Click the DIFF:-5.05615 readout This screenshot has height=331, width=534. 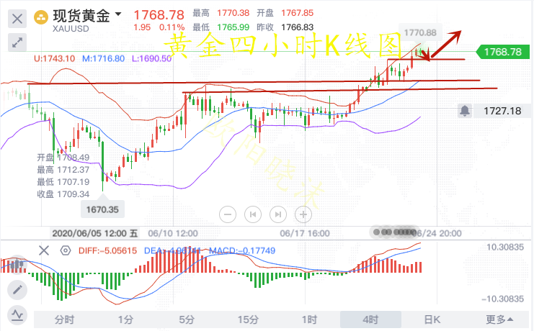coord(107,250)
